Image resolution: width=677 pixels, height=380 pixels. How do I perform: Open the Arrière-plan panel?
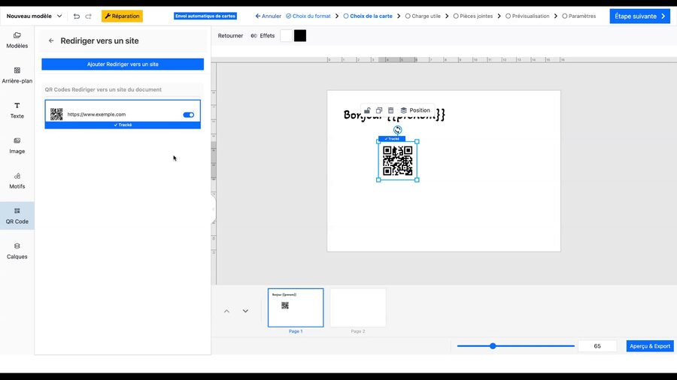tap(17, 75)
